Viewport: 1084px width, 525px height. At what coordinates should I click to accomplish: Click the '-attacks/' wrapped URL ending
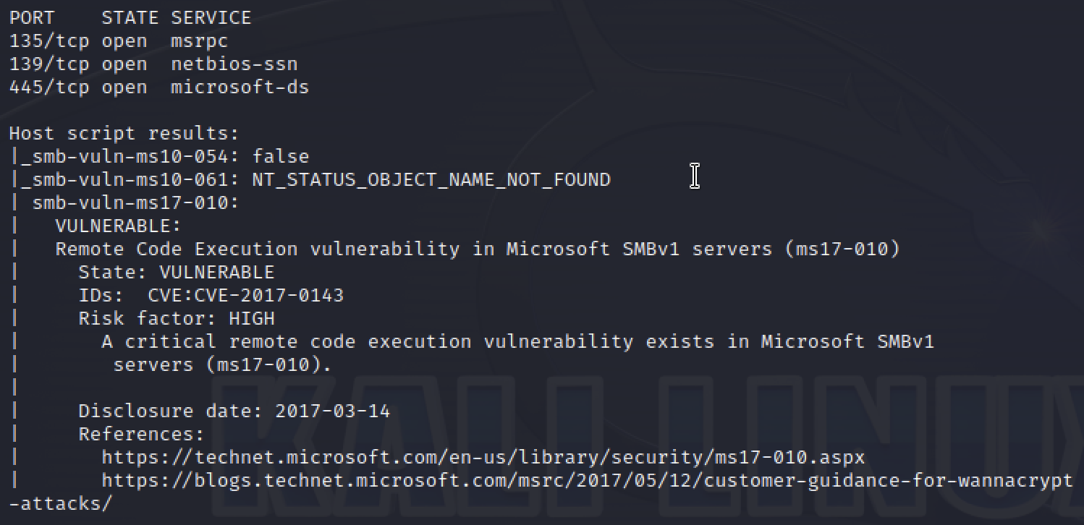pyautogui.click(x=61, y=504)
